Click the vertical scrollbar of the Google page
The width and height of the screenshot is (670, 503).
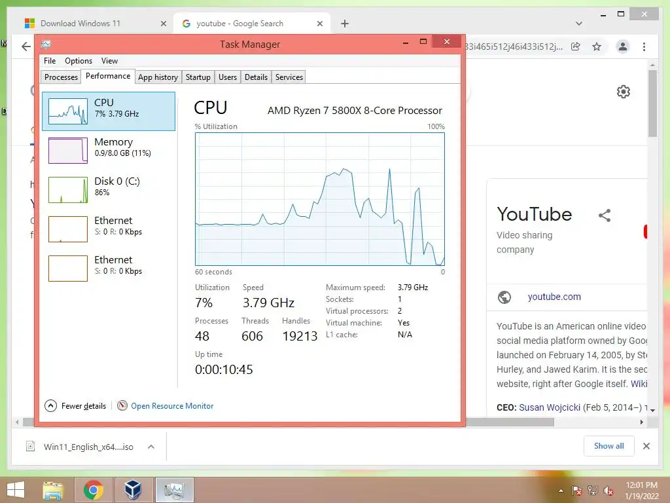(652, 103)
